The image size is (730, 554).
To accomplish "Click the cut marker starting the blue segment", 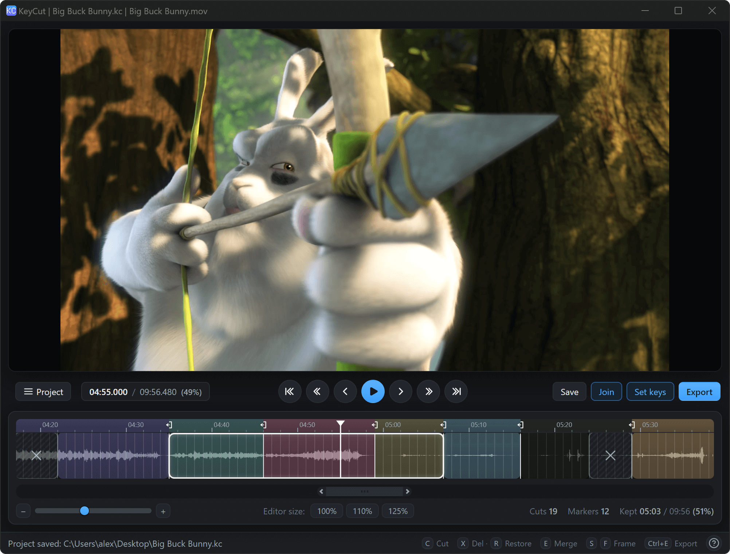I will tap(443, 425).
